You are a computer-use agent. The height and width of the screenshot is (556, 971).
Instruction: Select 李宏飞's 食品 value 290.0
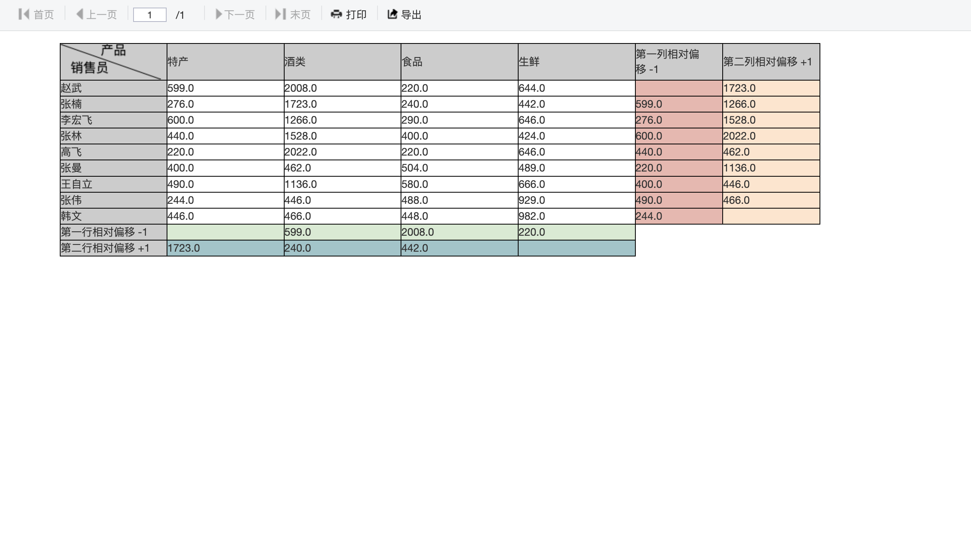tap(460, 120)
